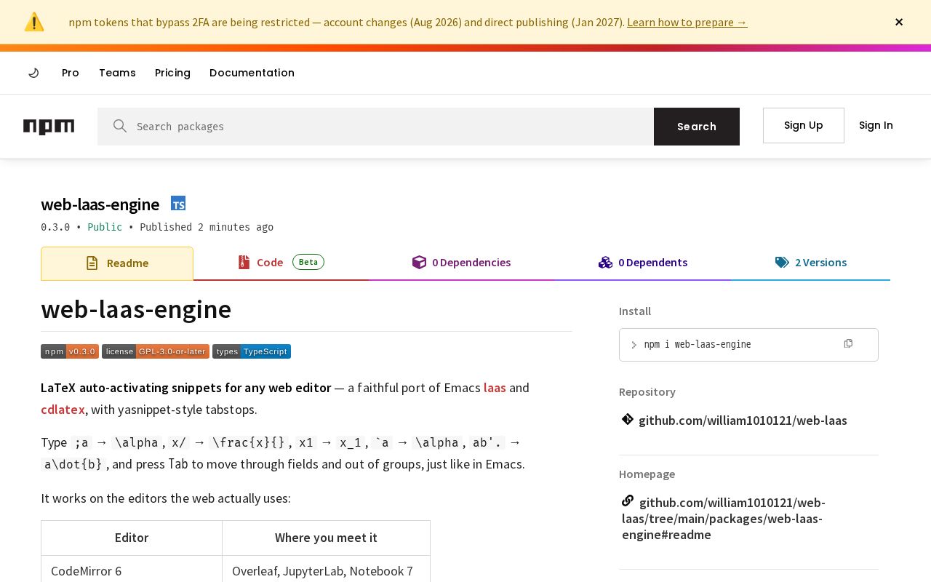Click the npm logo

pos(49,127)
